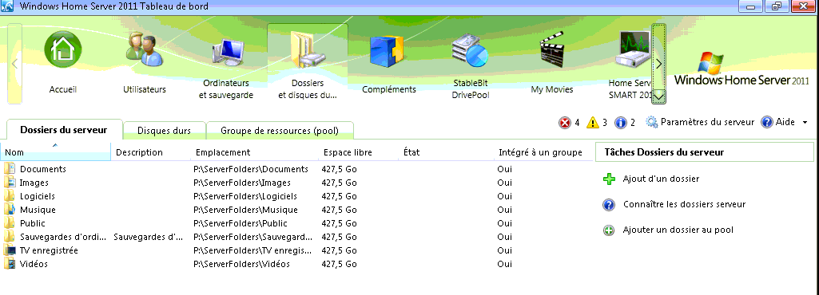Click description cell Sauvegardes d'...
This screenshot has height=295, width=819.
click(148, 237)
